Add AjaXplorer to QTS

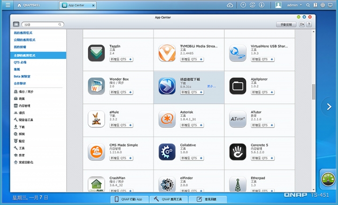click(262, 92)
